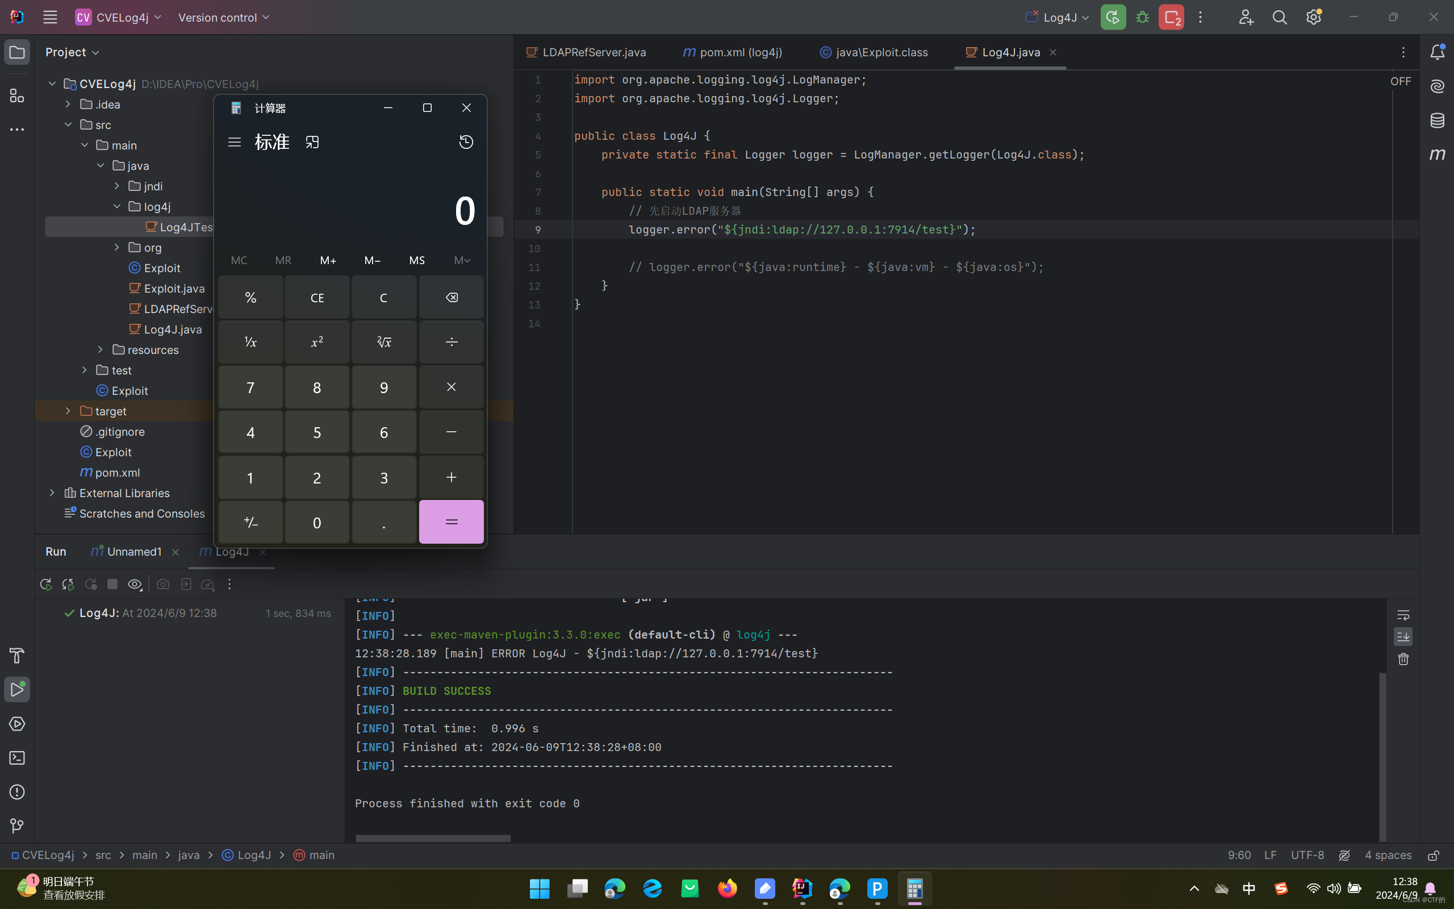Clear the console output with trash icon
This screenshot has height=909, width=1454.
coord(1403,660)
